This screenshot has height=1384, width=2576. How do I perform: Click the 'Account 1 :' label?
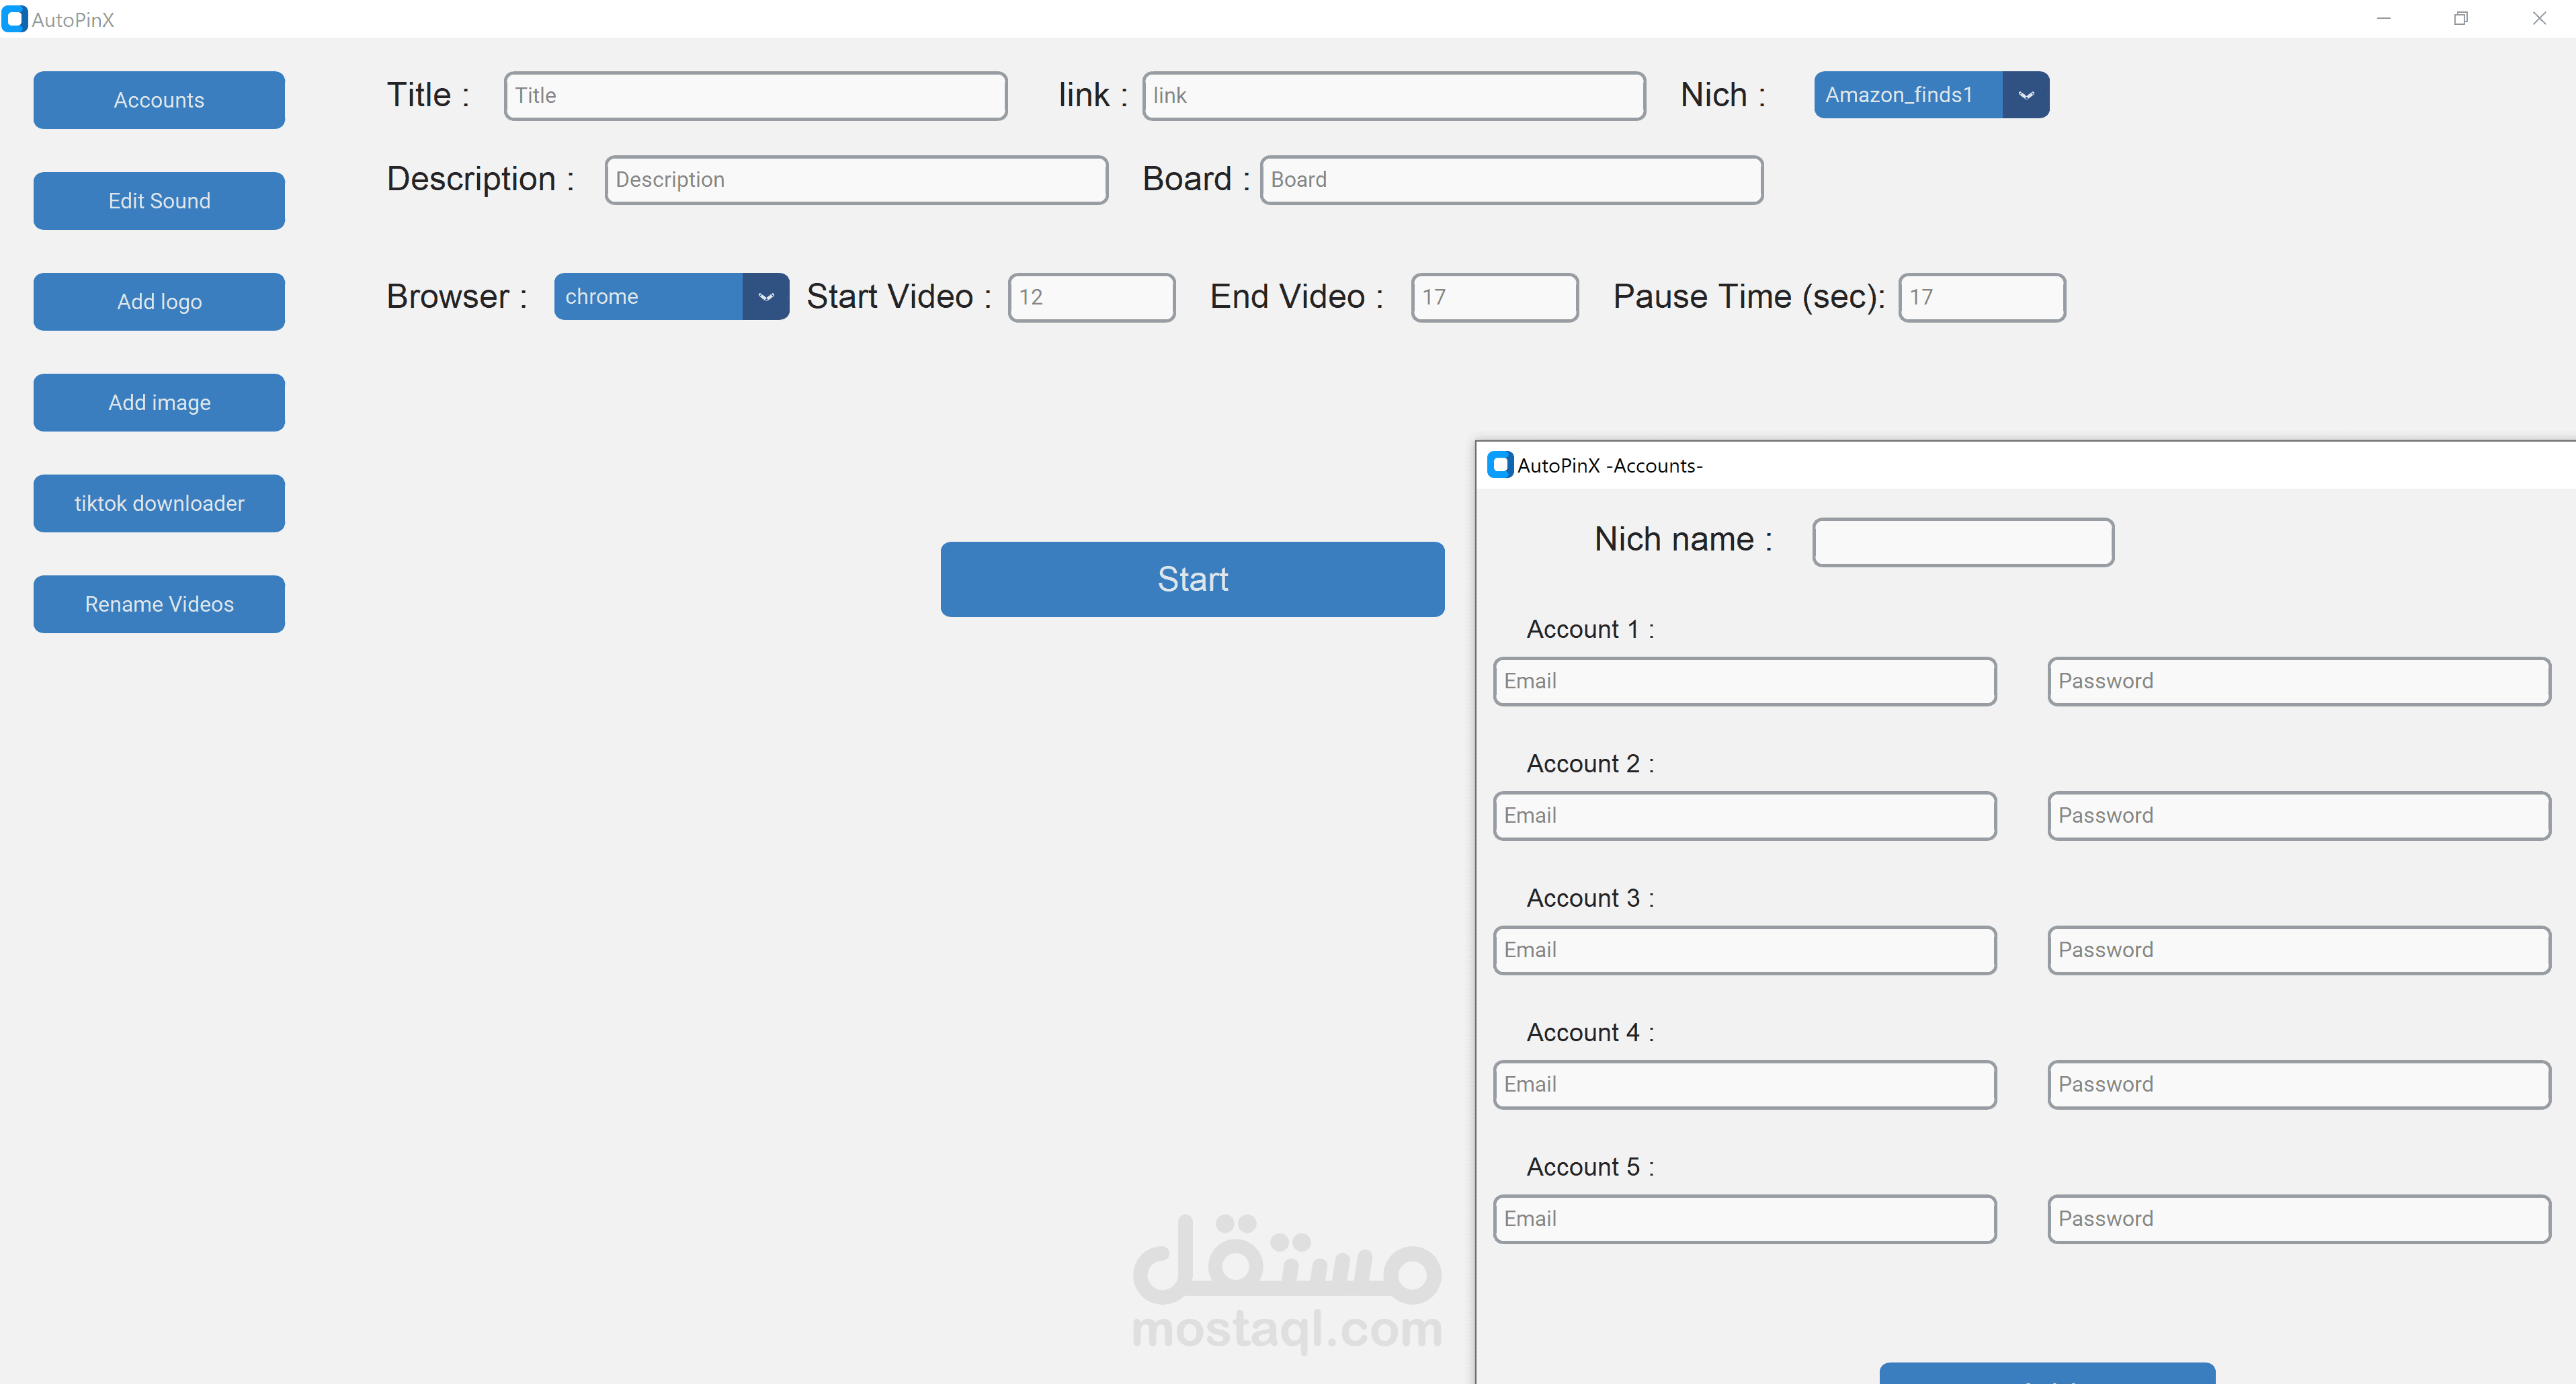(x=1590, y=630)
